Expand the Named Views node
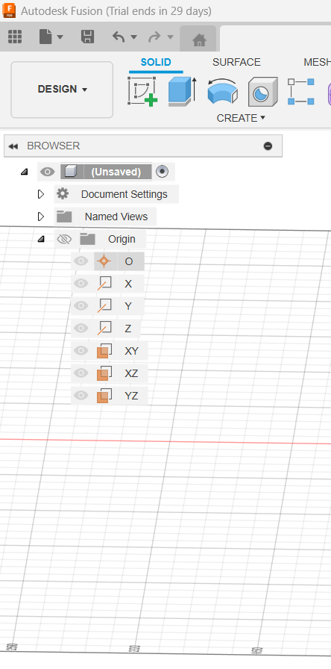Image resolution: width=331 pixels, height=669 pixels. click(x=41, y=217)
